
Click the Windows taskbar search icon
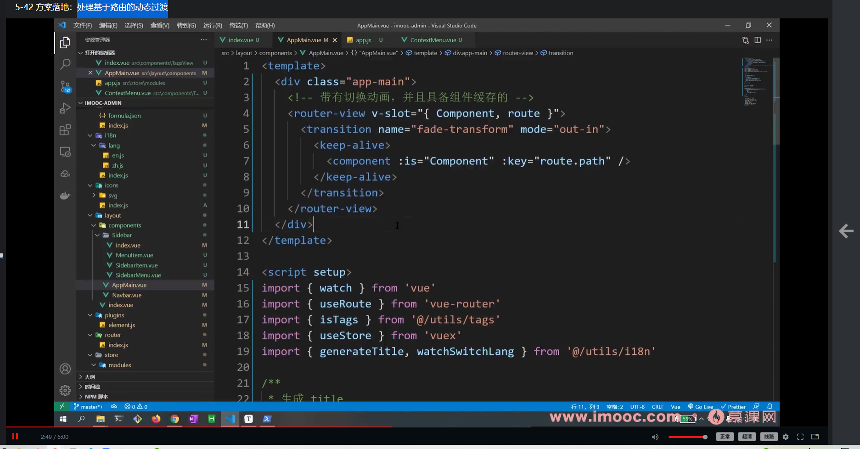click(81, 419)
